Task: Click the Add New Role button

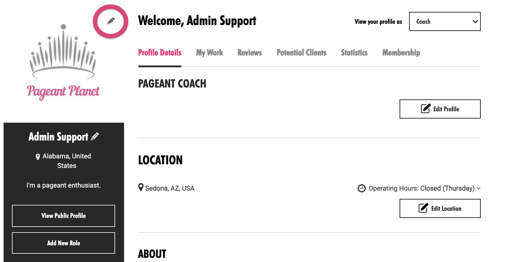Action: 64,243
